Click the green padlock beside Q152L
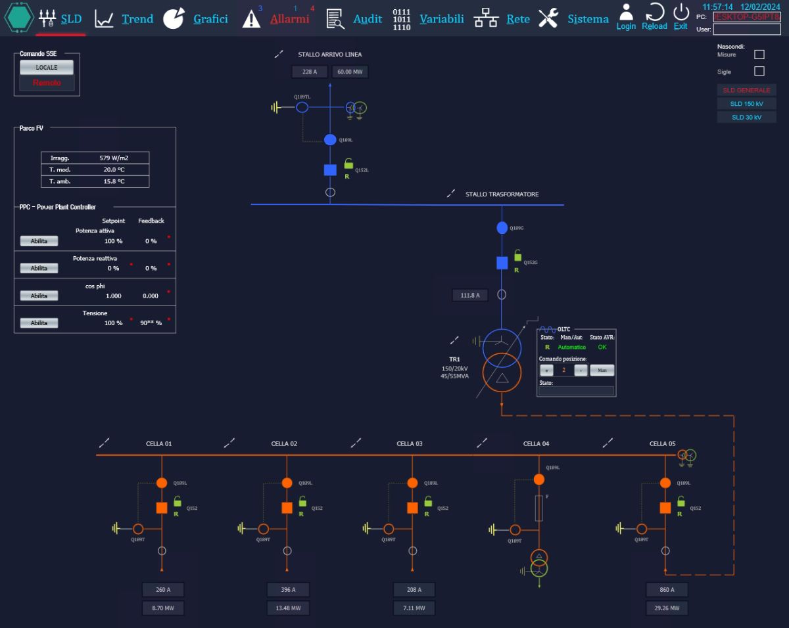Screen dimensions: 789x628 tap(348, 164)
